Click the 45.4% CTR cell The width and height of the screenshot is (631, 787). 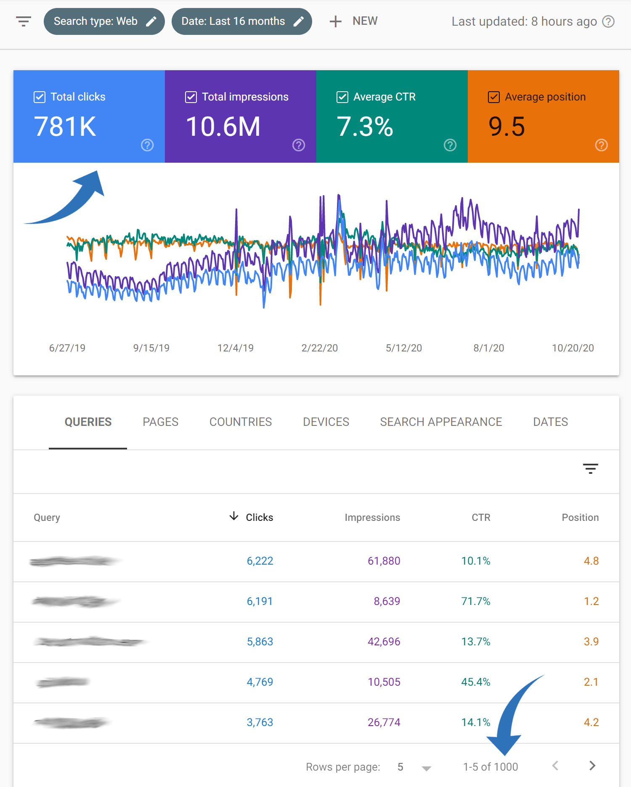(476, 682)
